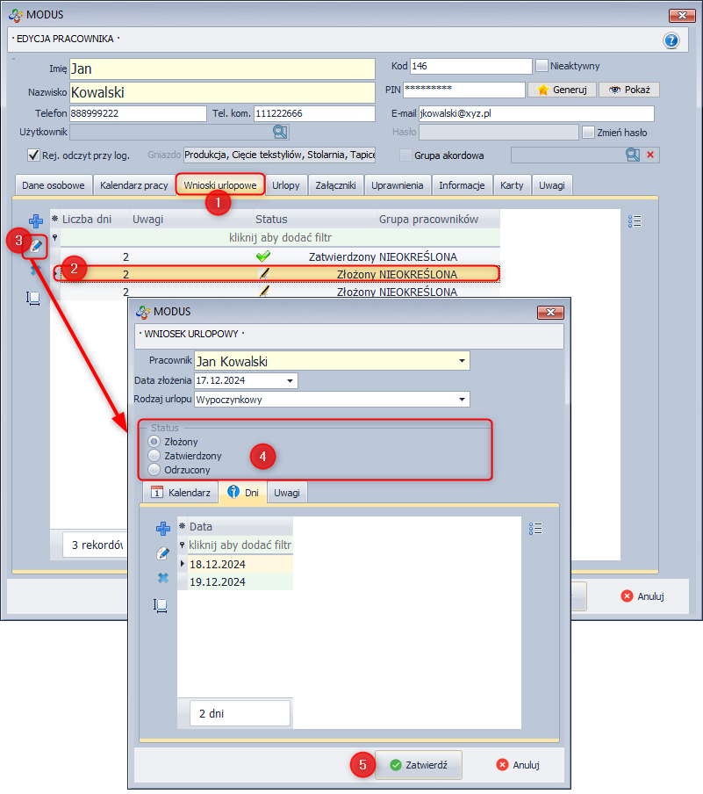The height and width of the screenshot is (794, 703).
Task: Click the blue plus icon above Dni list
Action: [x=162, y=528]
